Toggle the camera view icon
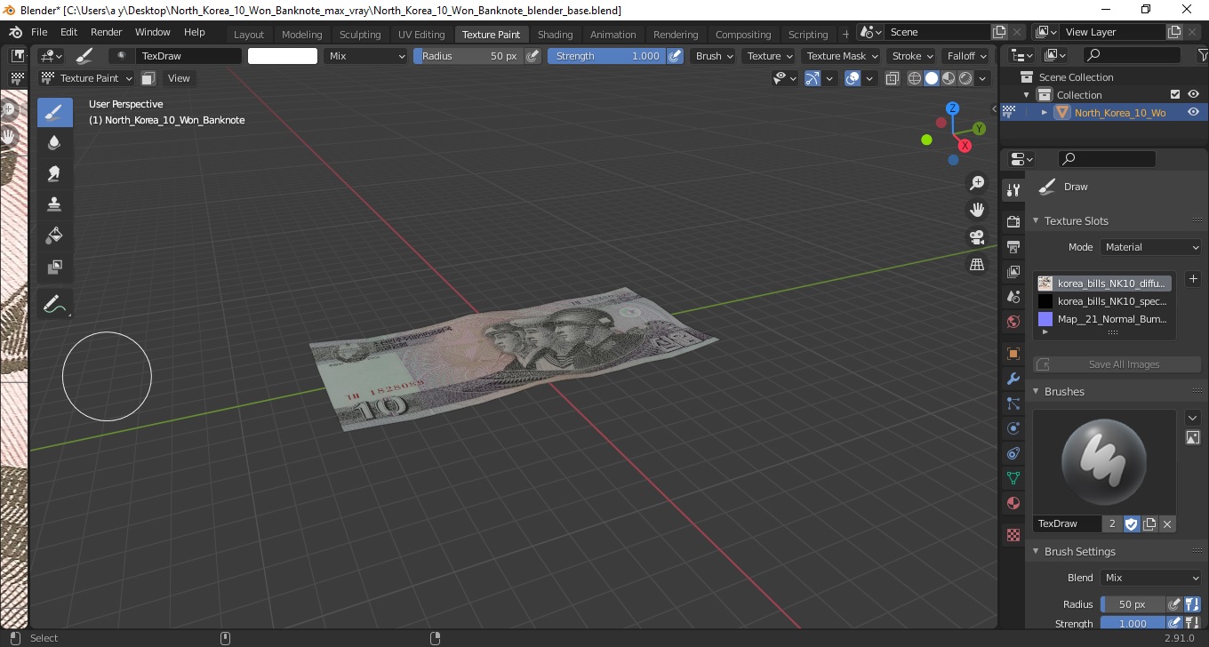The width and height of the screenshot is (1209, 647). (x=977, y=237)
